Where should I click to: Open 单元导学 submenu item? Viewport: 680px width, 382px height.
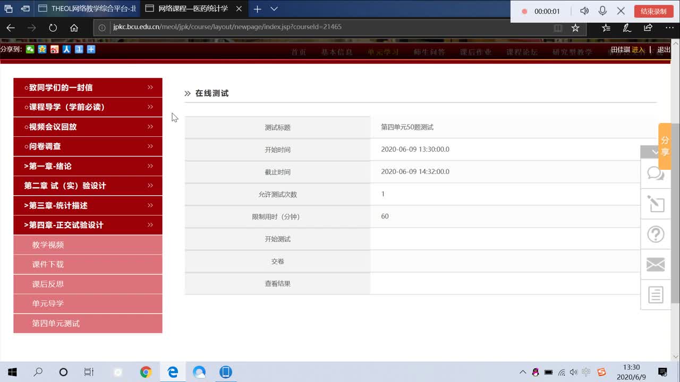tap(88, 303)
